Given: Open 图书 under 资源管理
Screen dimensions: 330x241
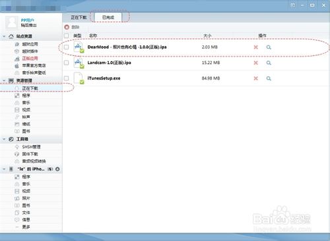Looking at the screenshot, I should [26, 131].
